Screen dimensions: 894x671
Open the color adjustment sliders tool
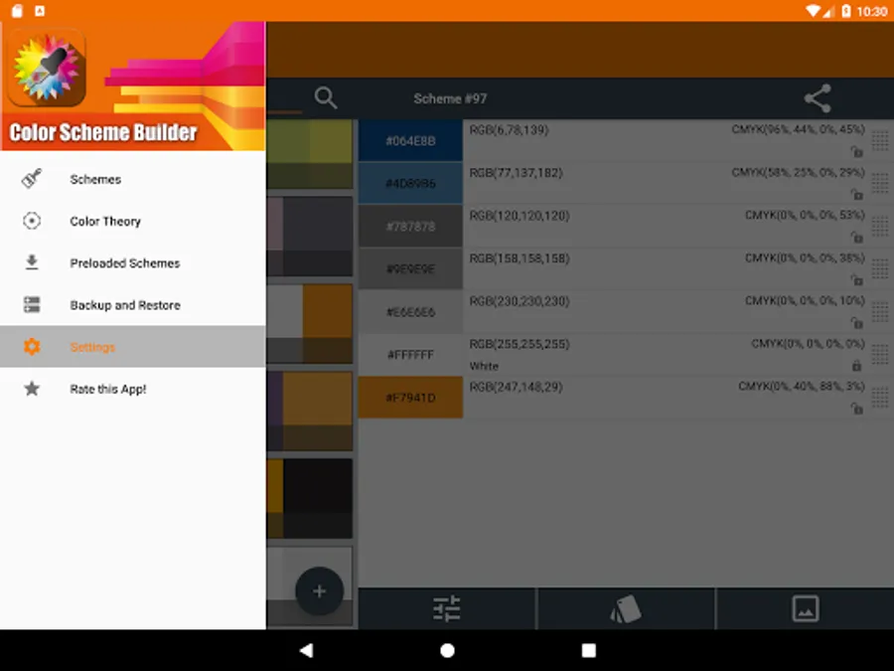(447, 607)
